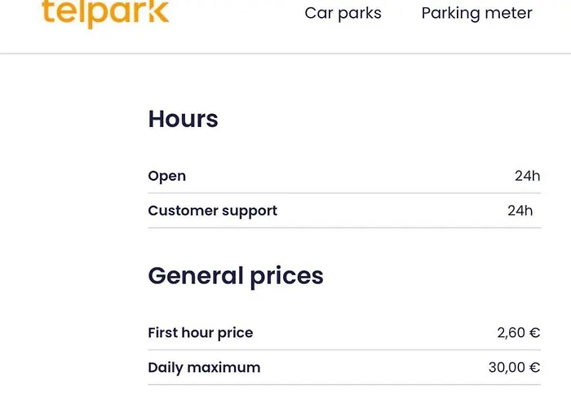Select the First hour price label
Image resolution: width=571 pixels, height=407 pixels.
200,333
